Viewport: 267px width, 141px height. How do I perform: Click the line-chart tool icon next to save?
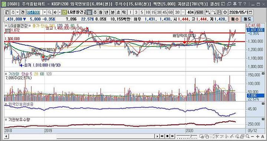click(214, 12)
